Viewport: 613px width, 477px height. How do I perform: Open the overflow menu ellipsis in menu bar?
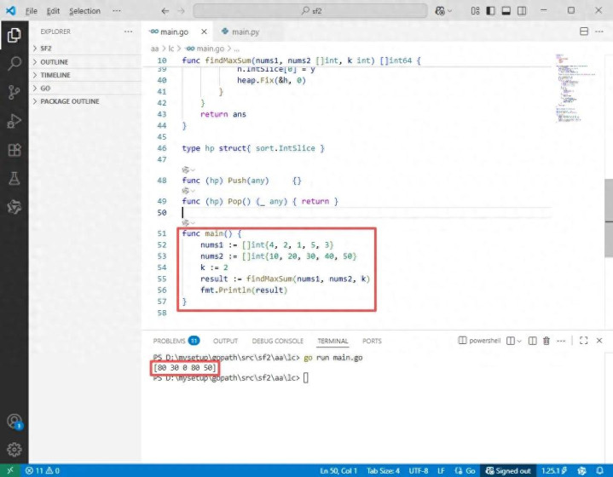pos(117,11)
